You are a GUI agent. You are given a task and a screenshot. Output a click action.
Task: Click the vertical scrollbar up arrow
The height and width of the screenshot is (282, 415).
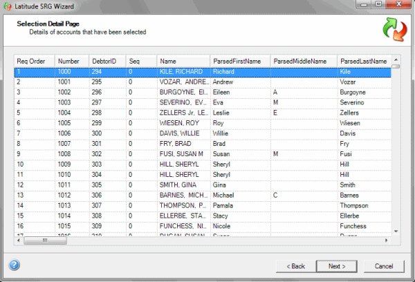click(396, 59)
